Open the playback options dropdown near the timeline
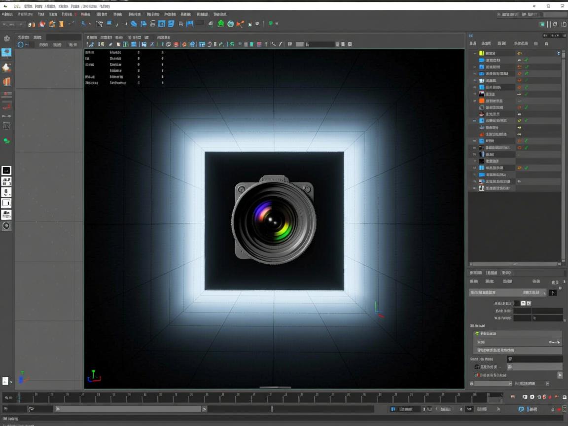Viewport: 568px width, 426px height. pyautogui.click(x=497, y=409)
